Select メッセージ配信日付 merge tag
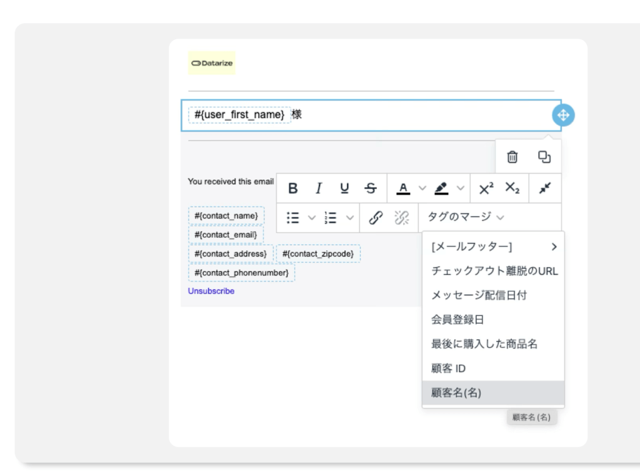The height and width of the screenshot is (474, 640). [494, 295]
